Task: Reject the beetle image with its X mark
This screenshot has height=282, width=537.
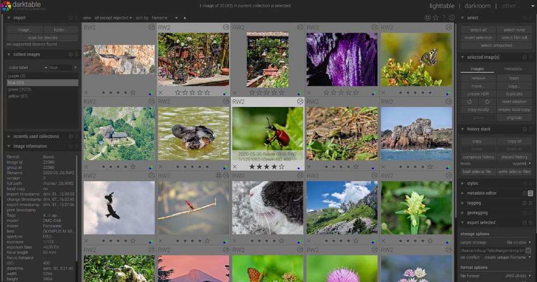Action: [235, 167]
